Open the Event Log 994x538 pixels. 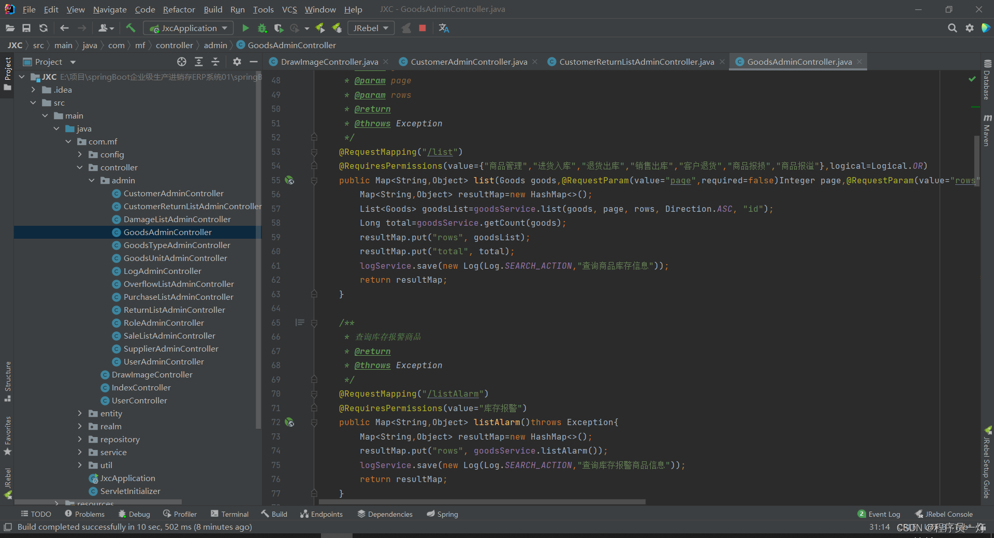tap(879, 514)
